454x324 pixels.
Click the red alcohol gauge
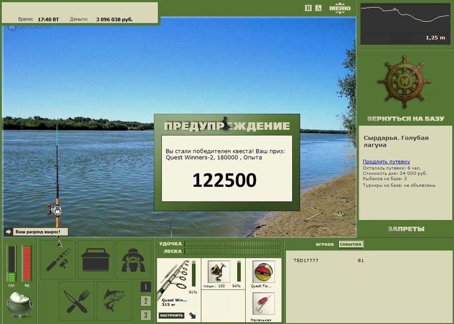[27, 263]
